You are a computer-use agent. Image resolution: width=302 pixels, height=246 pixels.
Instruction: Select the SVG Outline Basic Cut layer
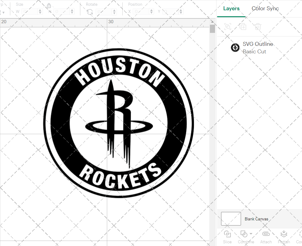258,48
